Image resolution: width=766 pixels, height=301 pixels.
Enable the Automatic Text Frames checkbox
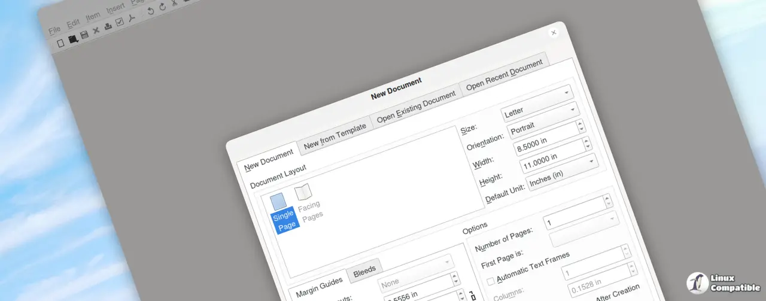[x=491, y=281]
